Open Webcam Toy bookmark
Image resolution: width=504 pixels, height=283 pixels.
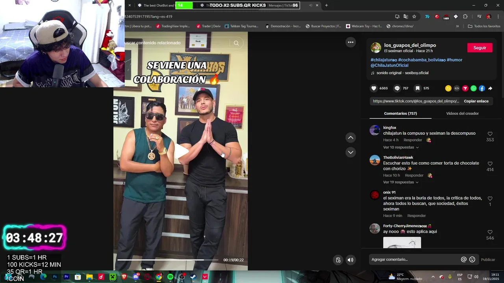point(364,26)
